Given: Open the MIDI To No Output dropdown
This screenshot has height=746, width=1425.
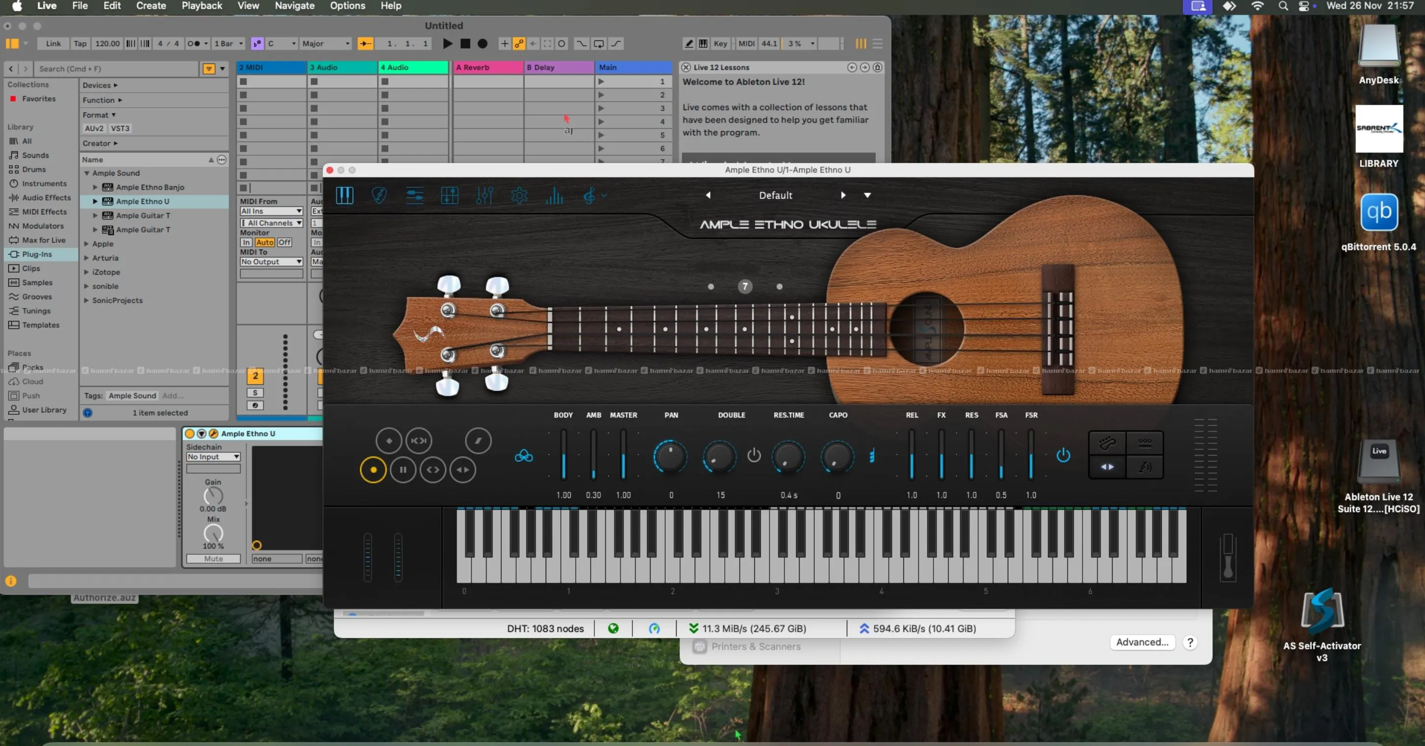Looking at the screenshot, I should coord(272,262).
